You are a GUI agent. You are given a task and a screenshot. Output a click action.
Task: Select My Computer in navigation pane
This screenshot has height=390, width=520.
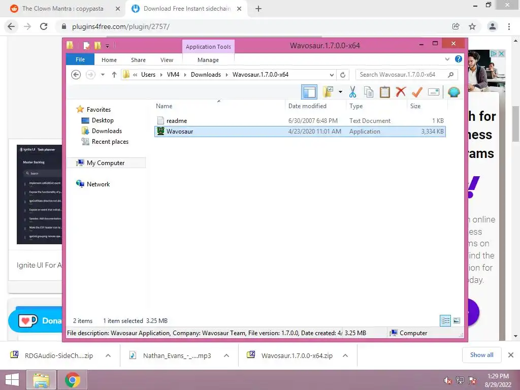tap(106, 163)
